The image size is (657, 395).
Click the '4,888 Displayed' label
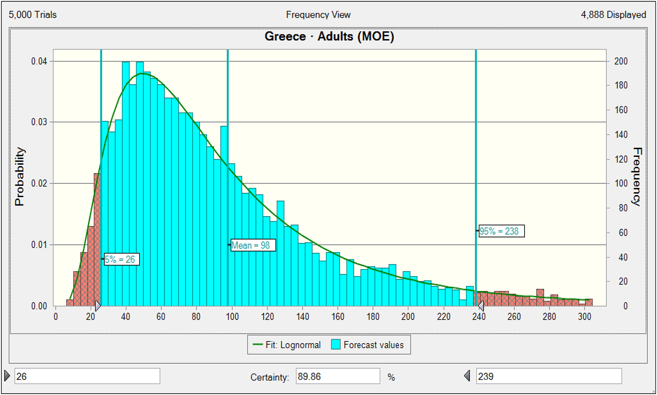coord(613,15)
